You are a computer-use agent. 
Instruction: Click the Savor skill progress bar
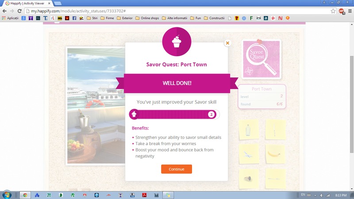click(x=174, y=115)
